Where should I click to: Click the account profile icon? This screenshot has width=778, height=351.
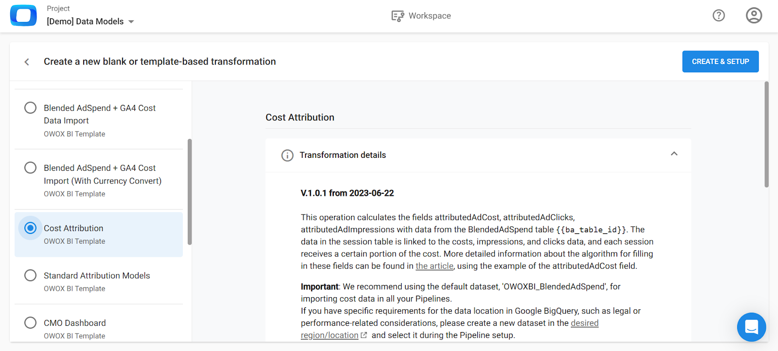coord(753,15)
